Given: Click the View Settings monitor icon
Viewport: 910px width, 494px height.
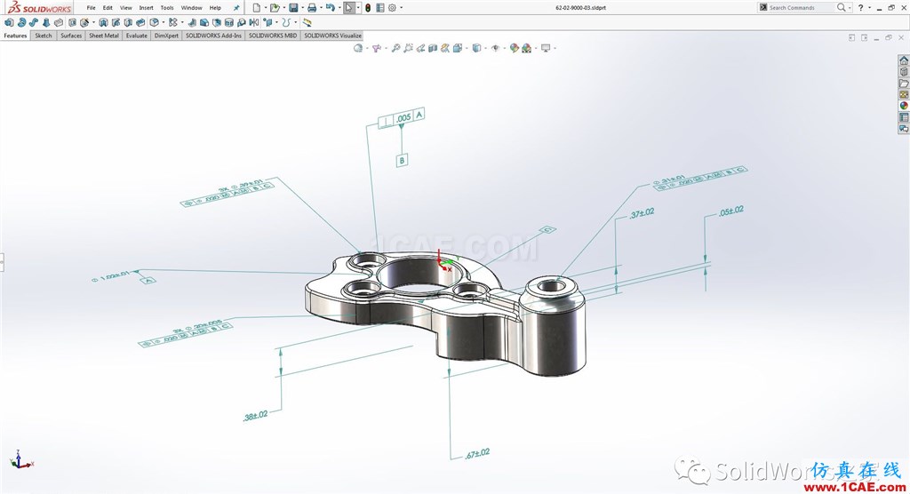Looking at the screenshot, I should 546,48.
